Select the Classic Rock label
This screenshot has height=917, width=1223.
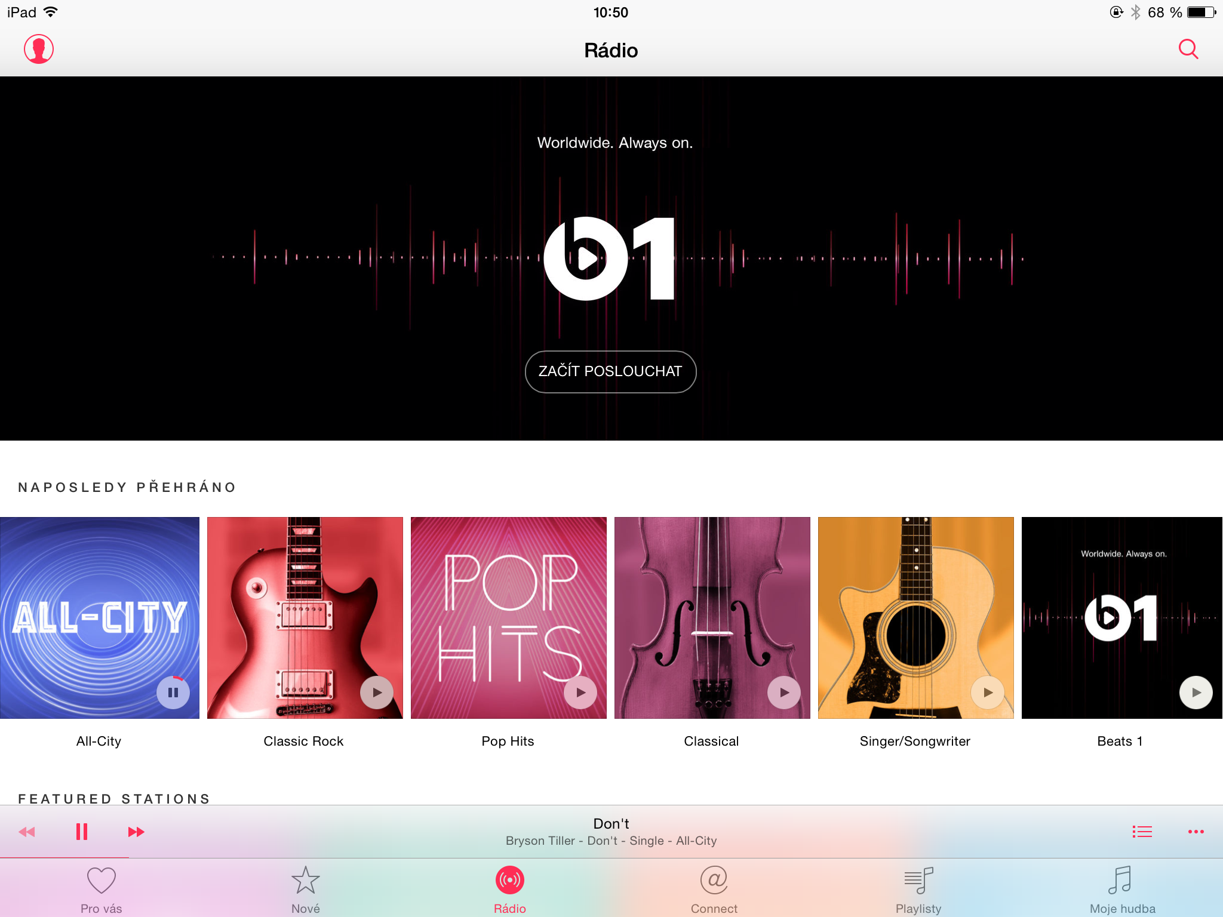pos(303,741)
